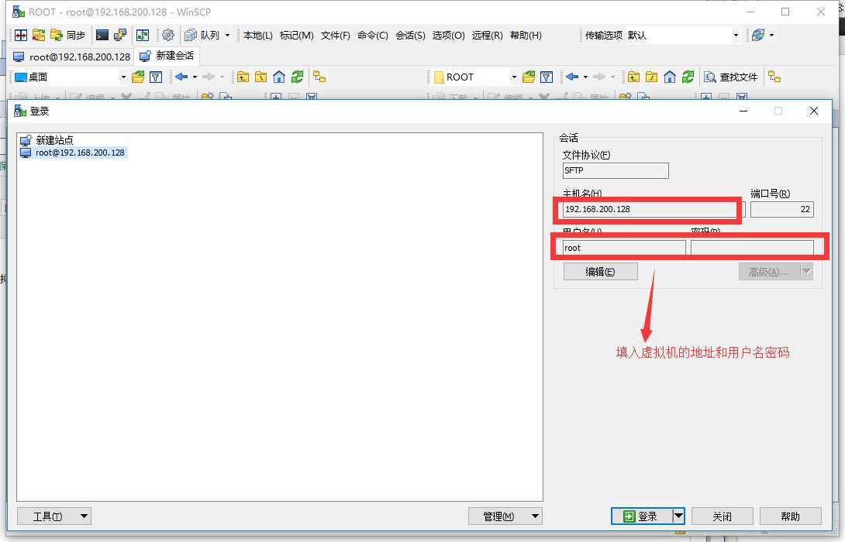Click the open directory icon next to 桌面
Screen dimensions: 845x542
[138, 77]
